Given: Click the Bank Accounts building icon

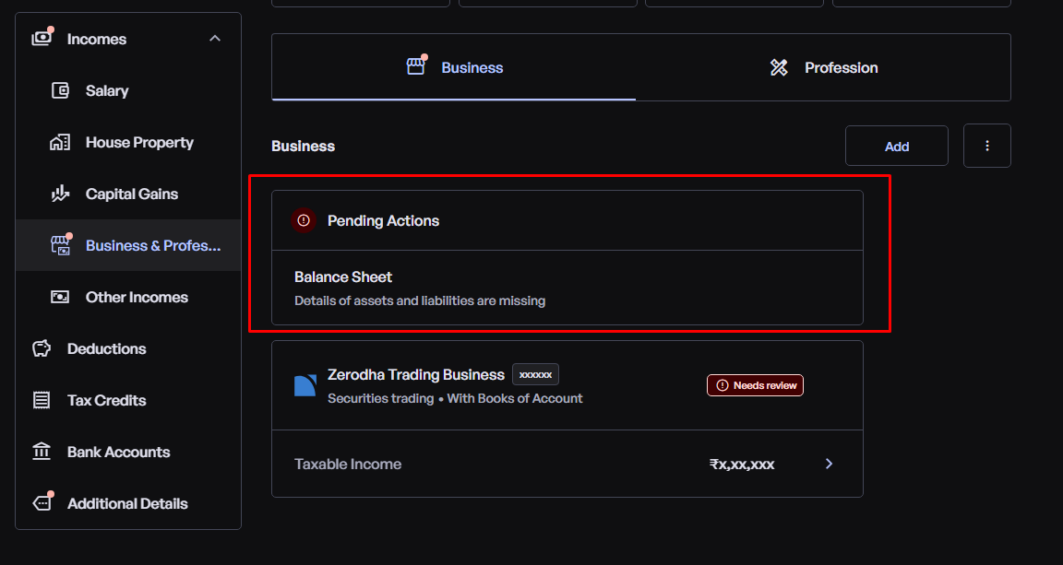Looking at the screenshot, I should [42, 452].
